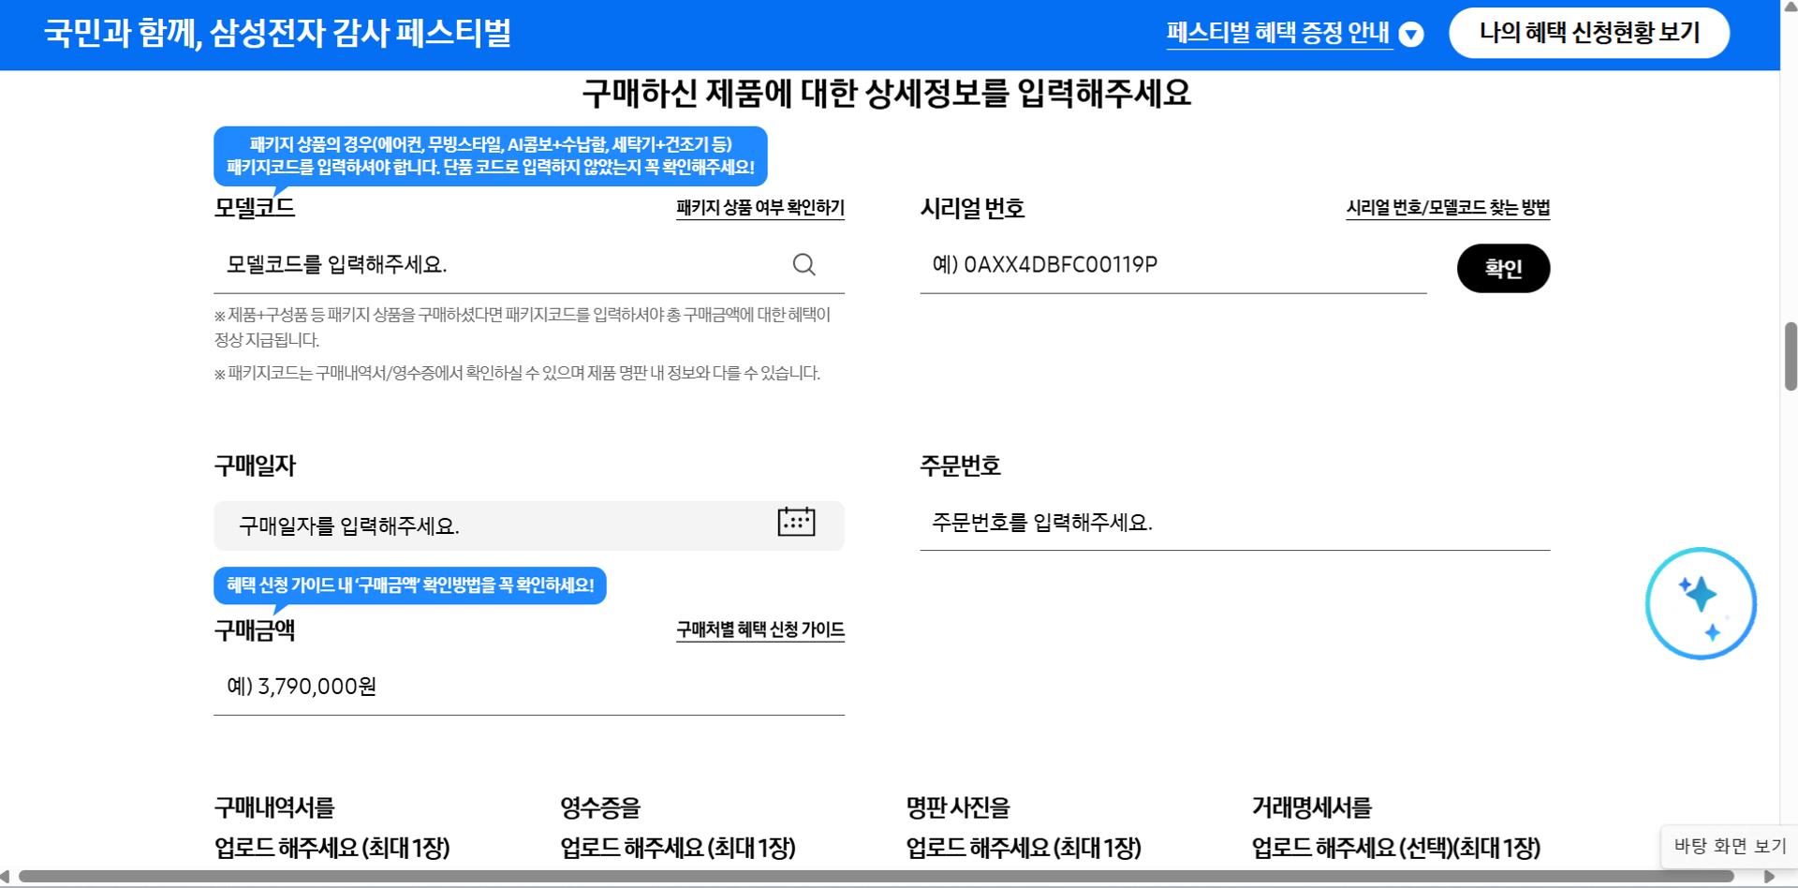Click the 영수증을 업로드 해주세요 heading
1798x888 pixels.
pyautogui.click(x=678, y=827)
